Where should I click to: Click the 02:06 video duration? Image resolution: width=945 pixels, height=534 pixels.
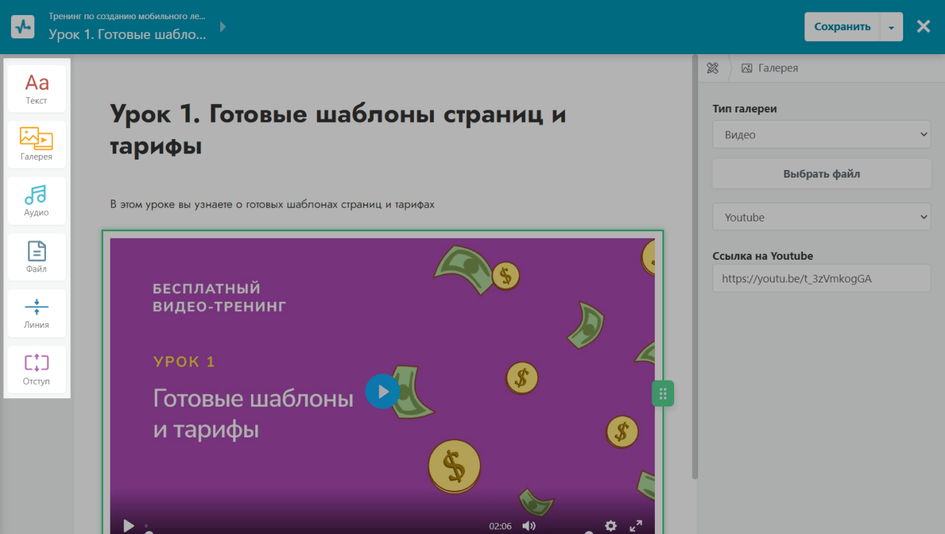[x=500, y=526]
